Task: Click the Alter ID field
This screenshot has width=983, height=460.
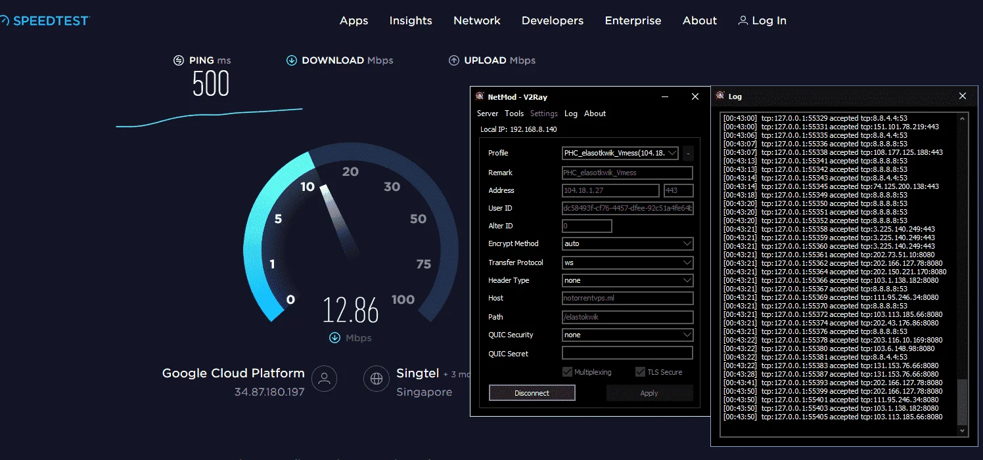Action: click(x=587, y=226)
